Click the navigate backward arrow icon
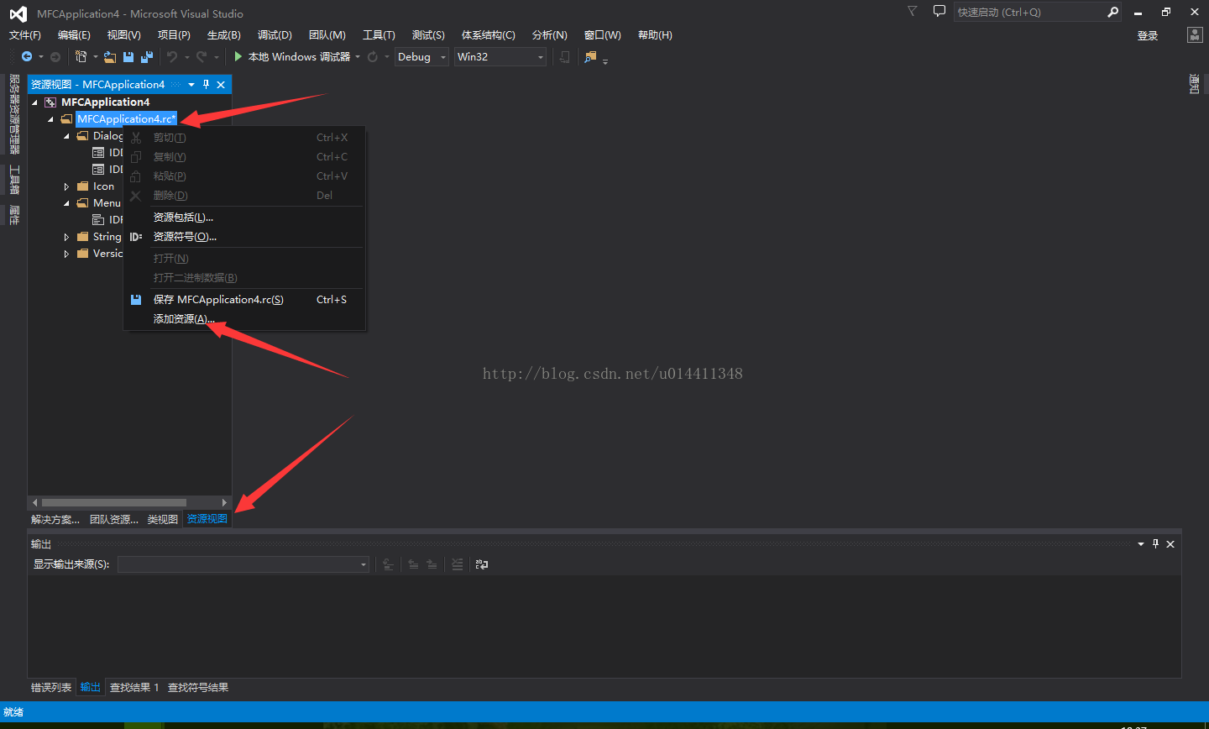Screen dimensions: 1209x729 [27, 56]
